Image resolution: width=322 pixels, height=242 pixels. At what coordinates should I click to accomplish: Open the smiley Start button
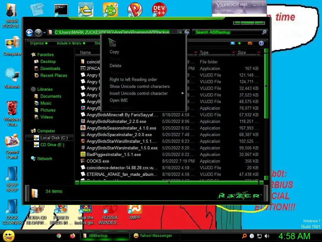[9, 236]
